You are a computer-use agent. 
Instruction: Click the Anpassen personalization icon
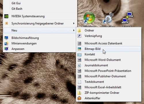(x=6, y=49)
